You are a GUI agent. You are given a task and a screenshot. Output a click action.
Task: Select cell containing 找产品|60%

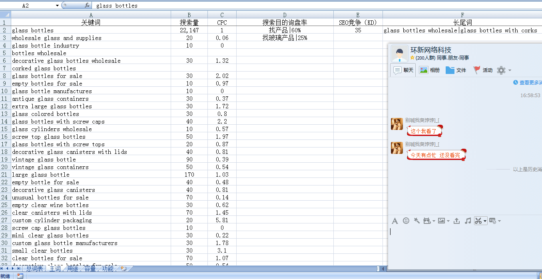point(285,30)
